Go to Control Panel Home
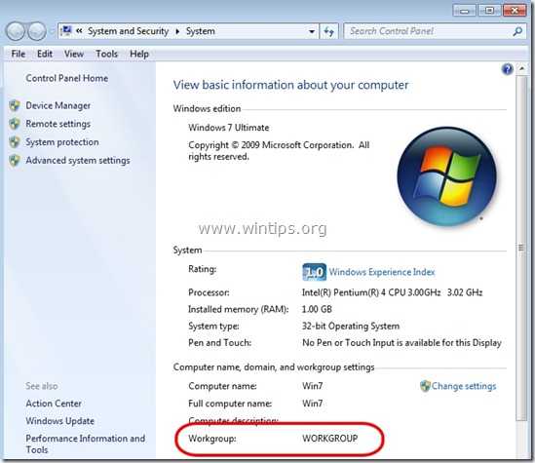 (x=67, y=78)
